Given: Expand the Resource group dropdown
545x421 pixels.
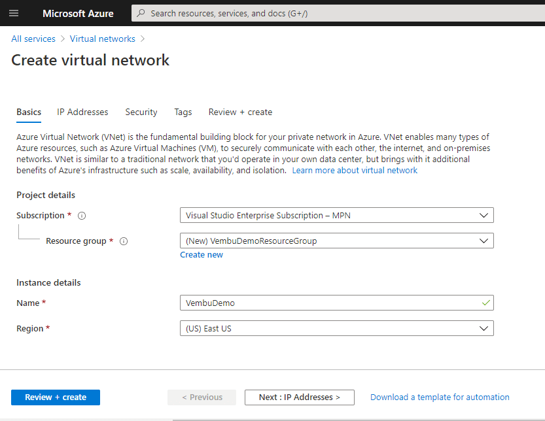Looking at the screenshot, I should [337, 241].
